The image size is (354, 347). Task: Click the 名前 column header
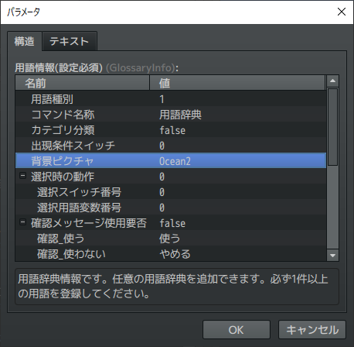(83, 83)
